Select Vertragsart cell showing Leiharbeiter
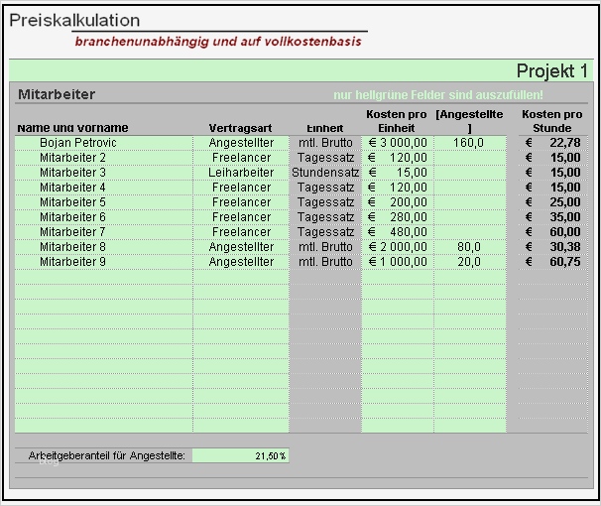 241,173
